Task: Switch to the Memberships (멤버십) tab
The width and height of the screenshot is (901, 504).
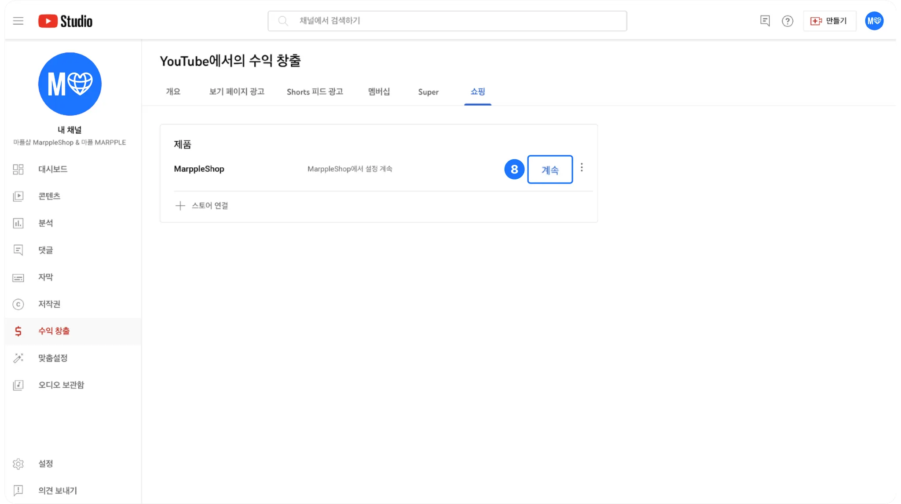Action: coord(379,92)
